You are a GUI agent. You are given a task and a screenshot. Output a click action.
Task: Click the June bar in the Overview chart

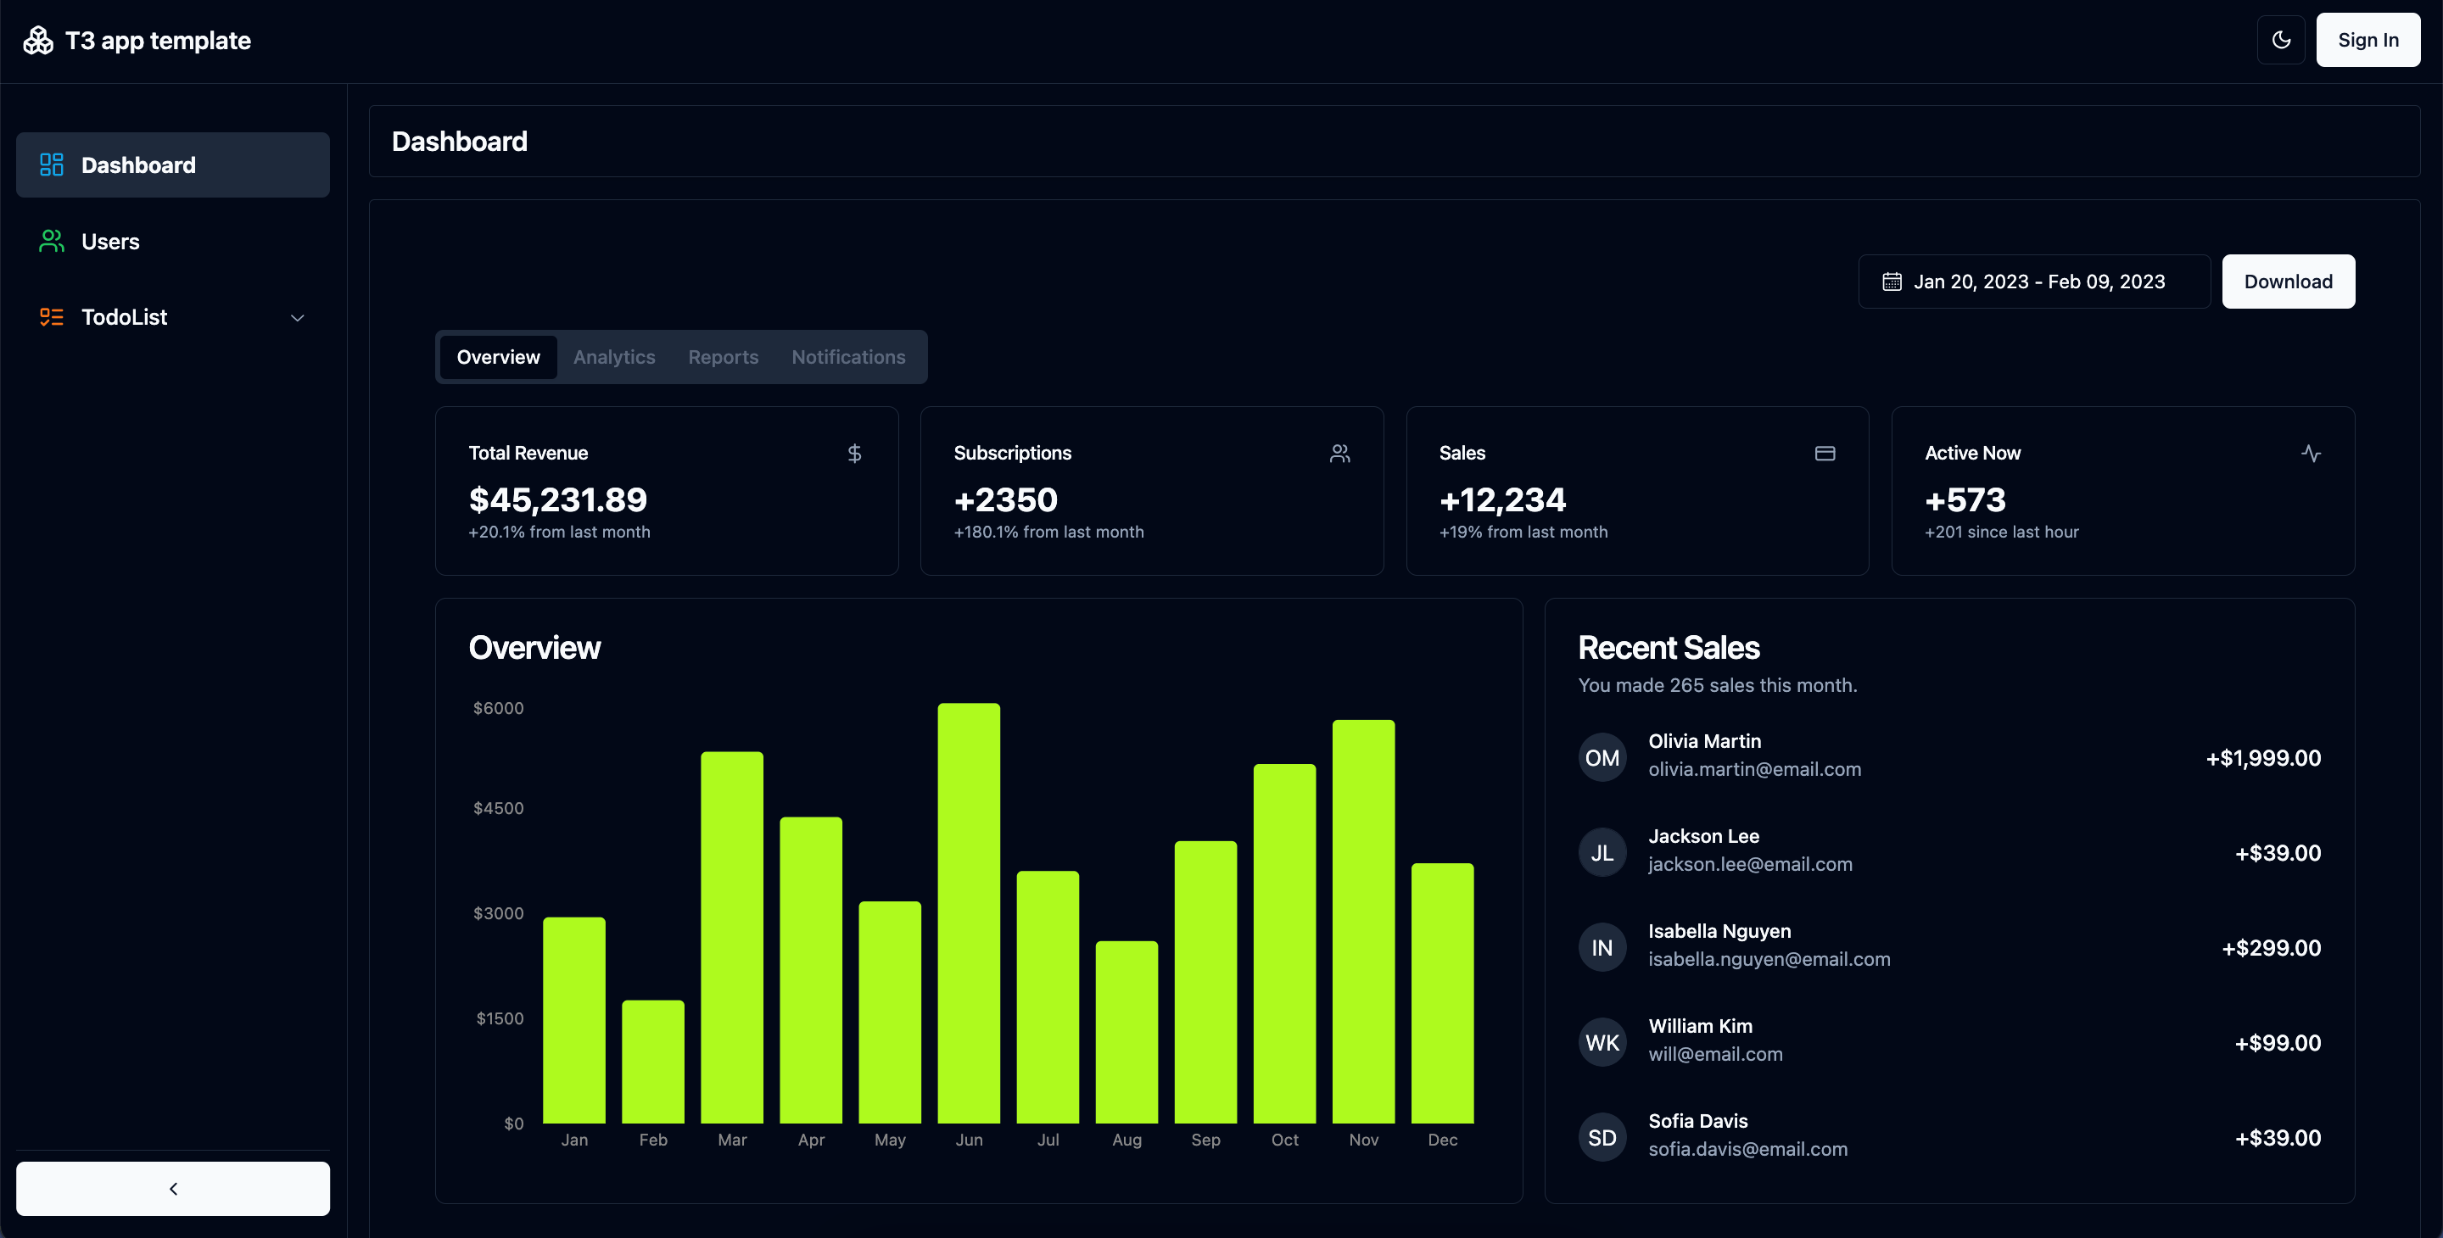(968, 913)
